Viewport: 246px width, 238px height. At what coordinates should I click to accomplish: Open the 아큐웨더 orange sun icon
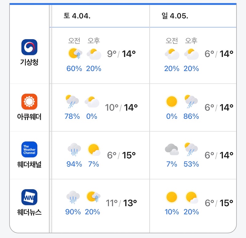coord(29,102)
